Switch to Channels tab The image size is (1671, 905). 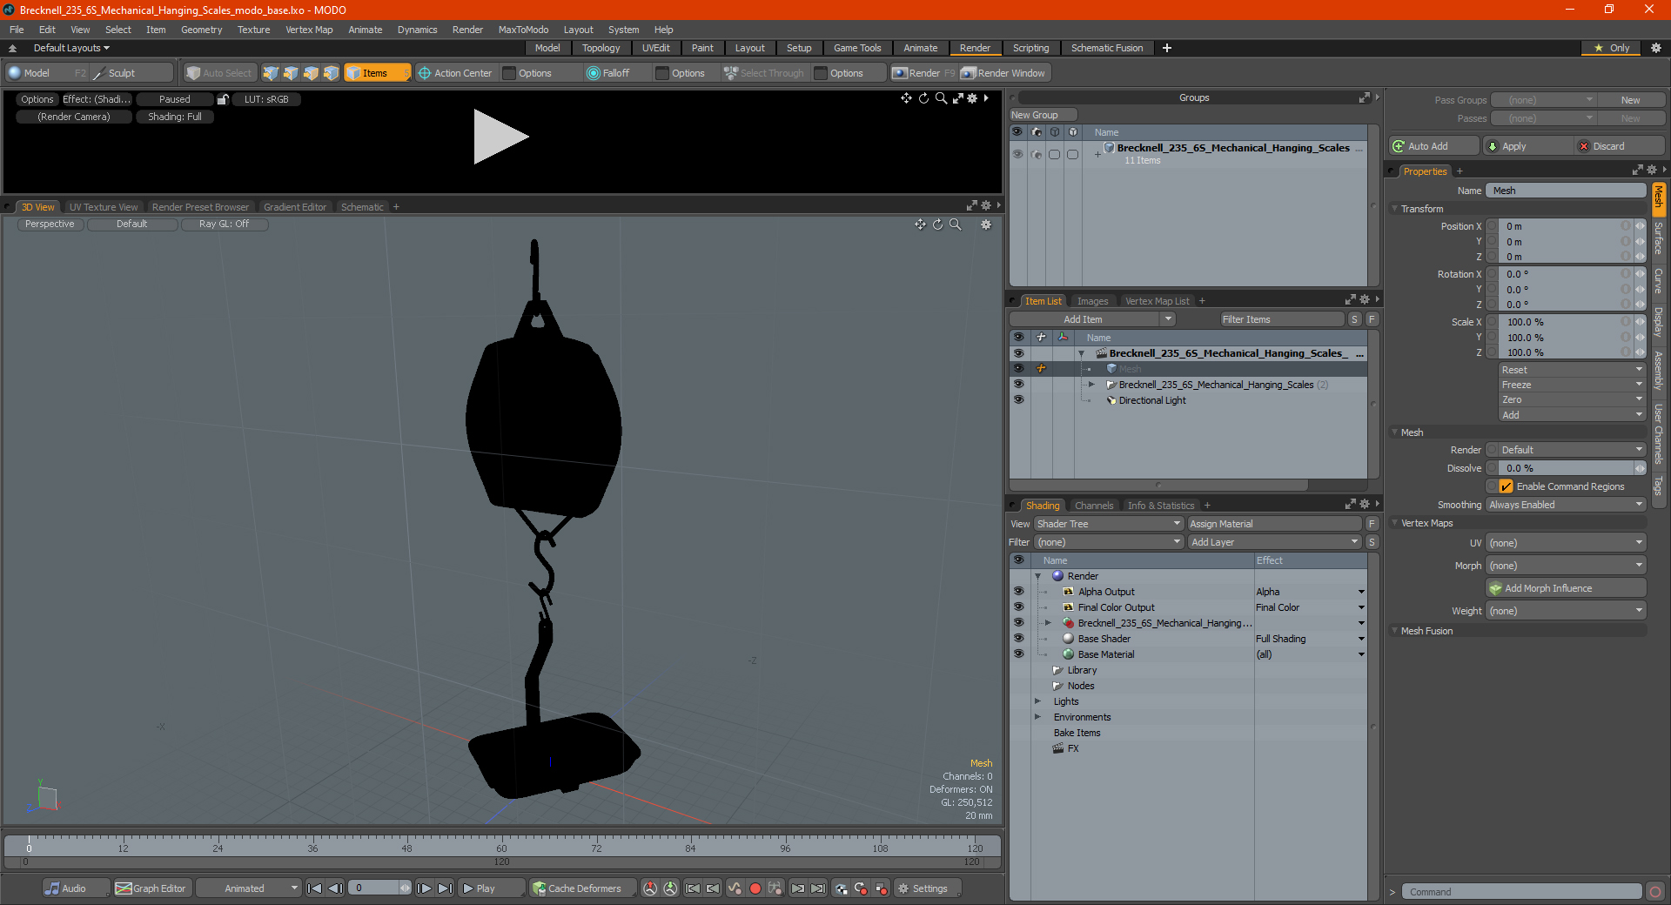[x=1093, y=506]
